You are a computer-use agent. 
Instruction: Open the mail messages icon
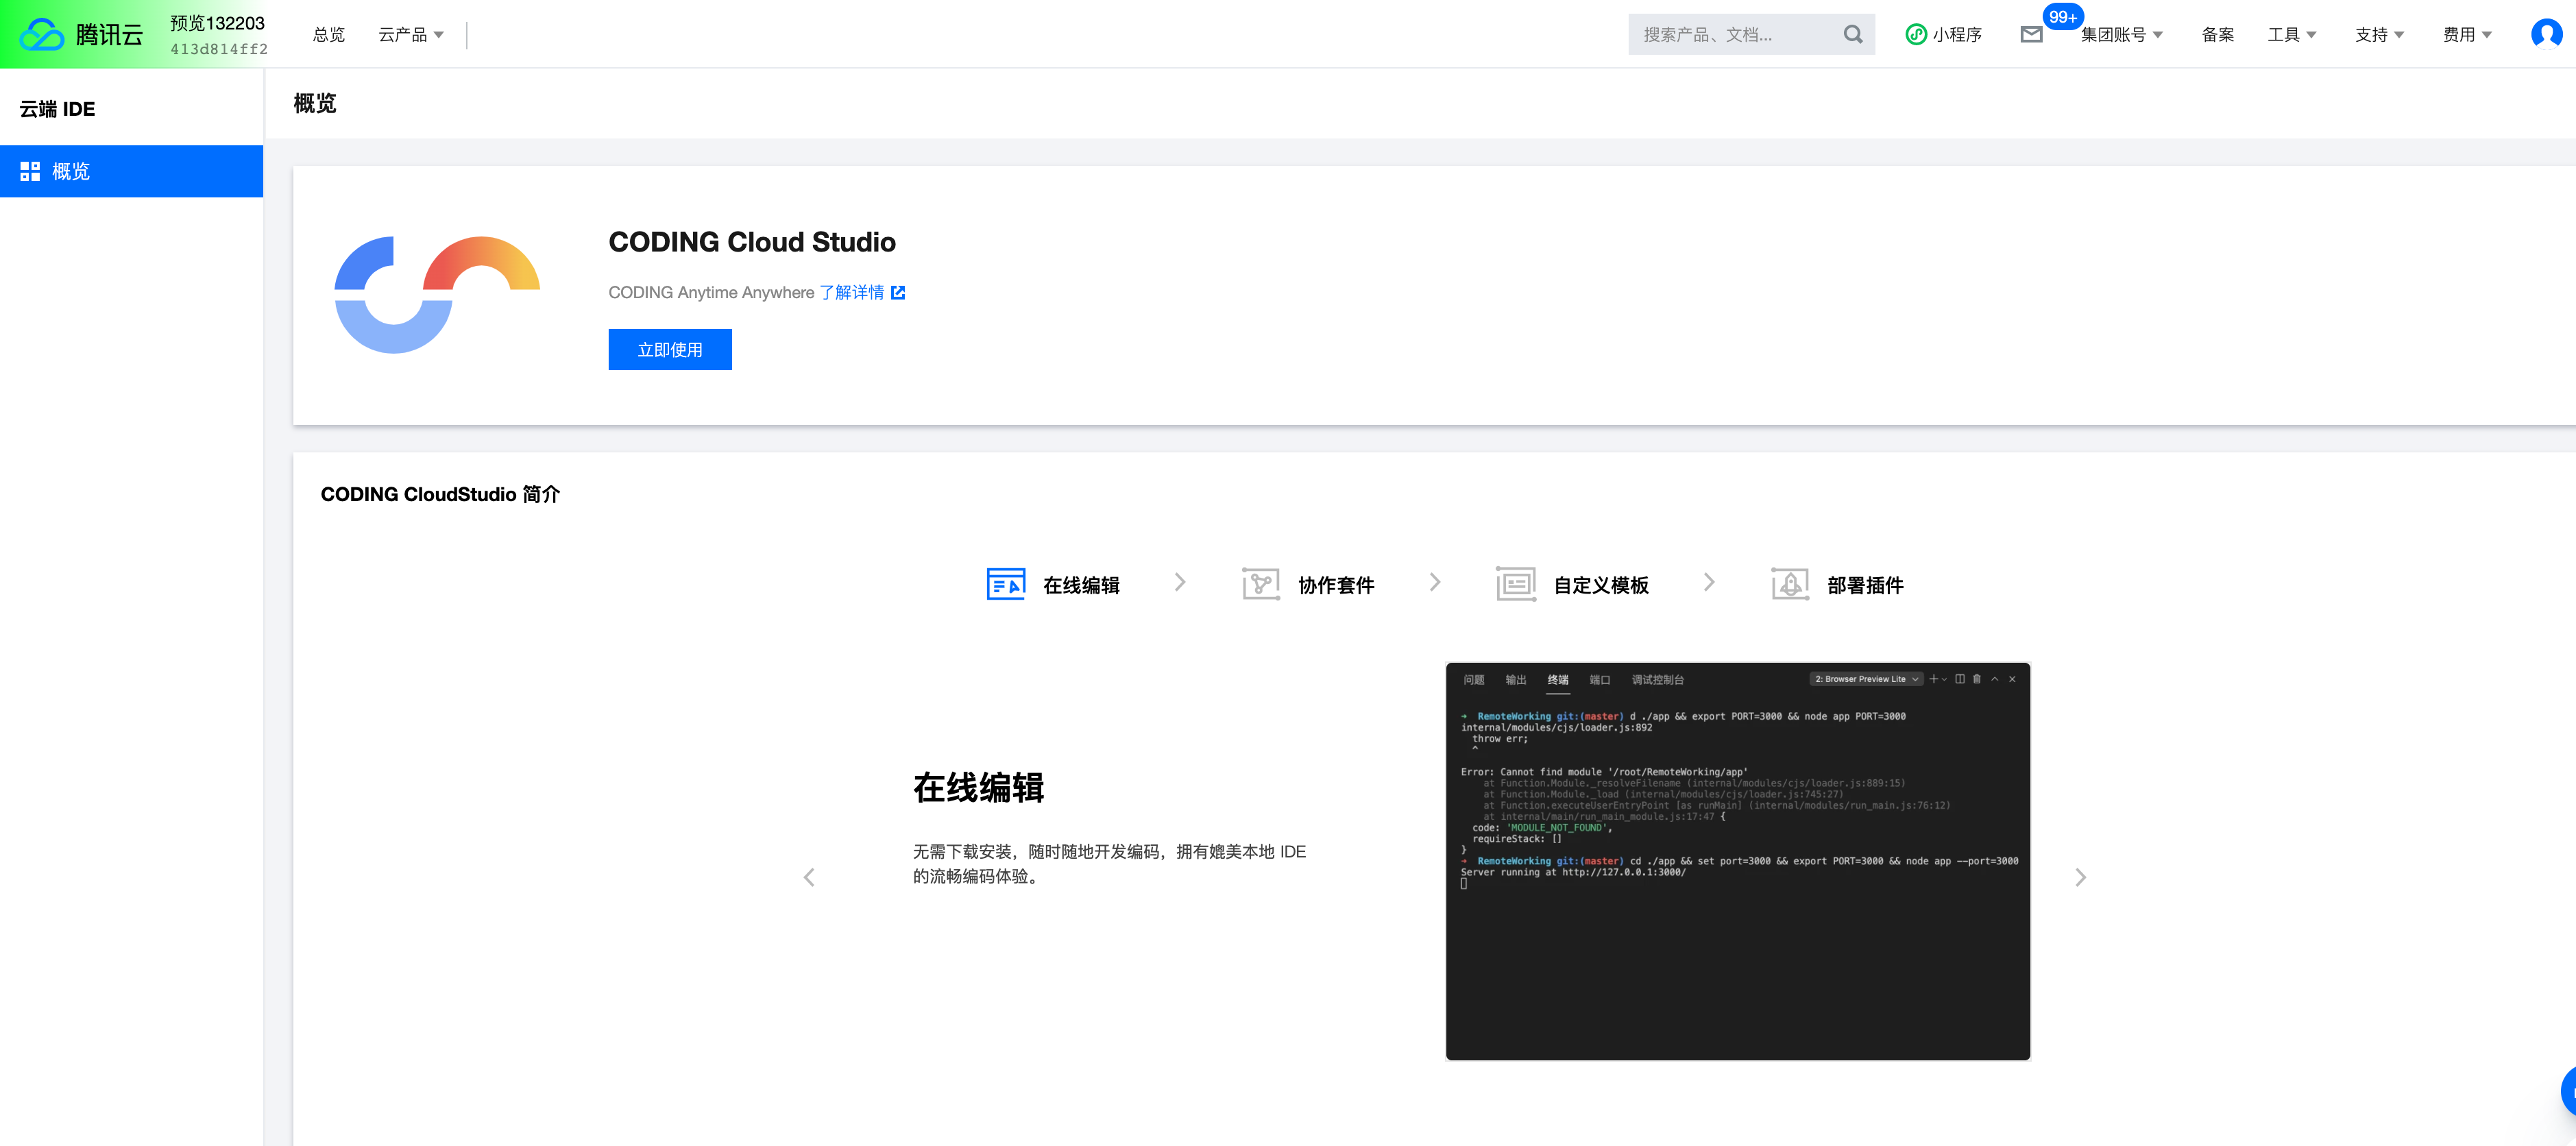(x=2031, y=35)
